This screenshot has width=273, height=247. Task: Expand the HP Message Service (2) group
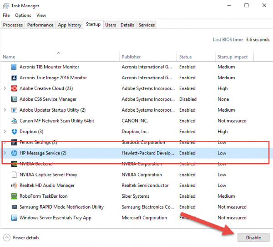(5, 153)
